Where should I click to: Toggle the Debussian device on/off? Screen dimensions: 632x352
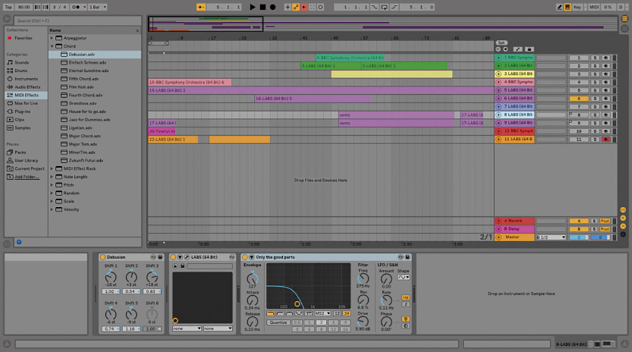pos(102,257)
